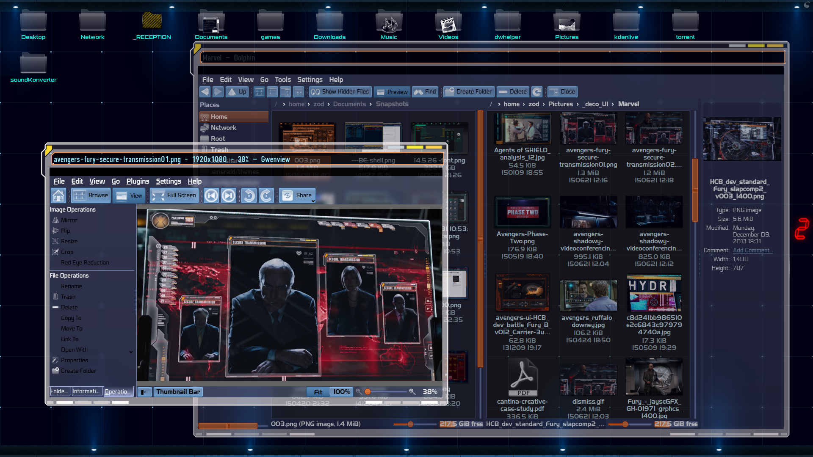Image resolution: width=813 pixels, height=457 pixels.
Task: Toggle Browse mode in Gwenview
Action: pyautogui.click(x=91, y=195)
